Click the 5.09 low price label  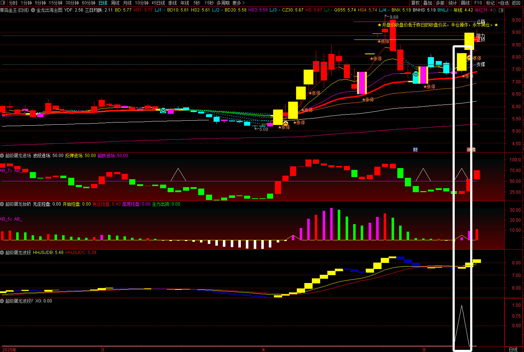pos(263,129)
